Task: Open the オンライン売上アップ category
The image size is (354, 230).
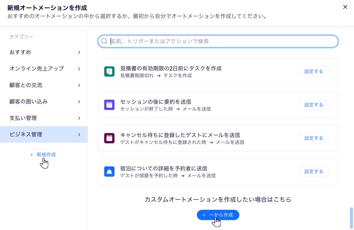Action: coord(44,69)
